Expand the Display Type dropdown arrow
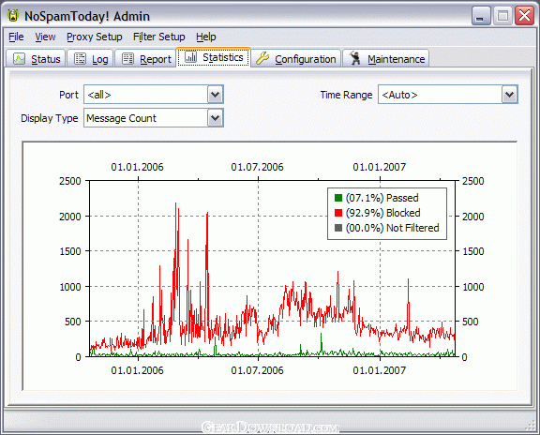The image size is (540, 435). pos(216,118)
